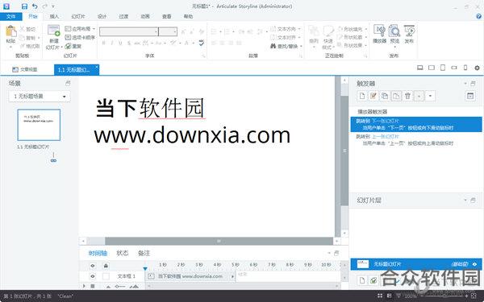The image size is (484, 302).
Task: Click the edit trigger pencil icon
Action: click(x=373, y=96)
